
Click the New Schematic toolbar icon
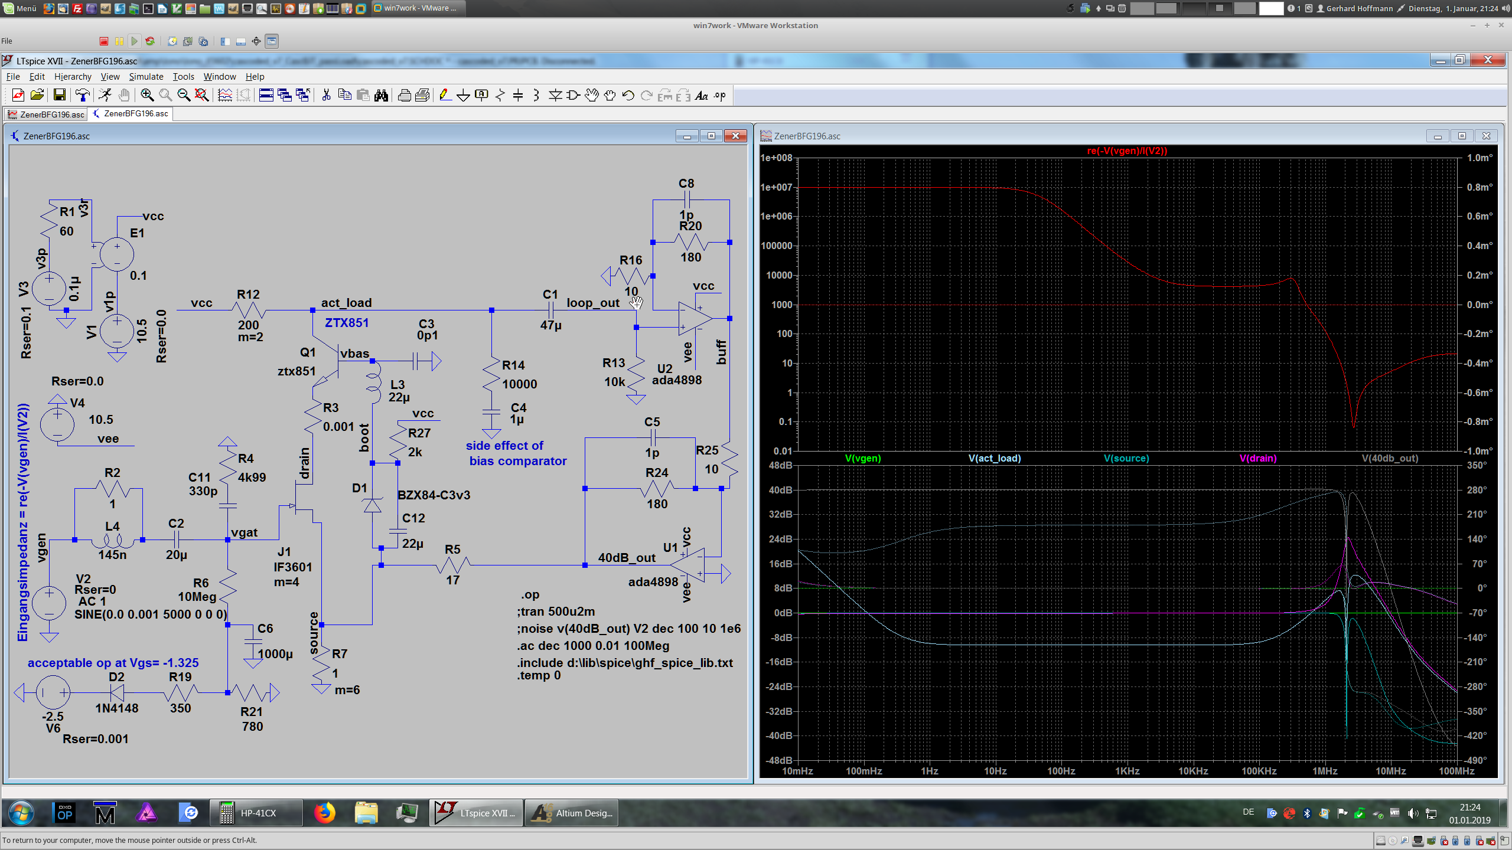coord(18,95)
